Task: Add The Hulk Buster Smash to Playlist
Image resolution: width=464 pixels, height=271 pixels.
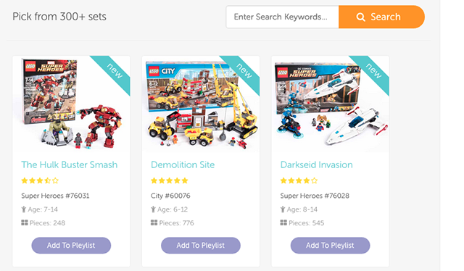Action: click(71, 245)
